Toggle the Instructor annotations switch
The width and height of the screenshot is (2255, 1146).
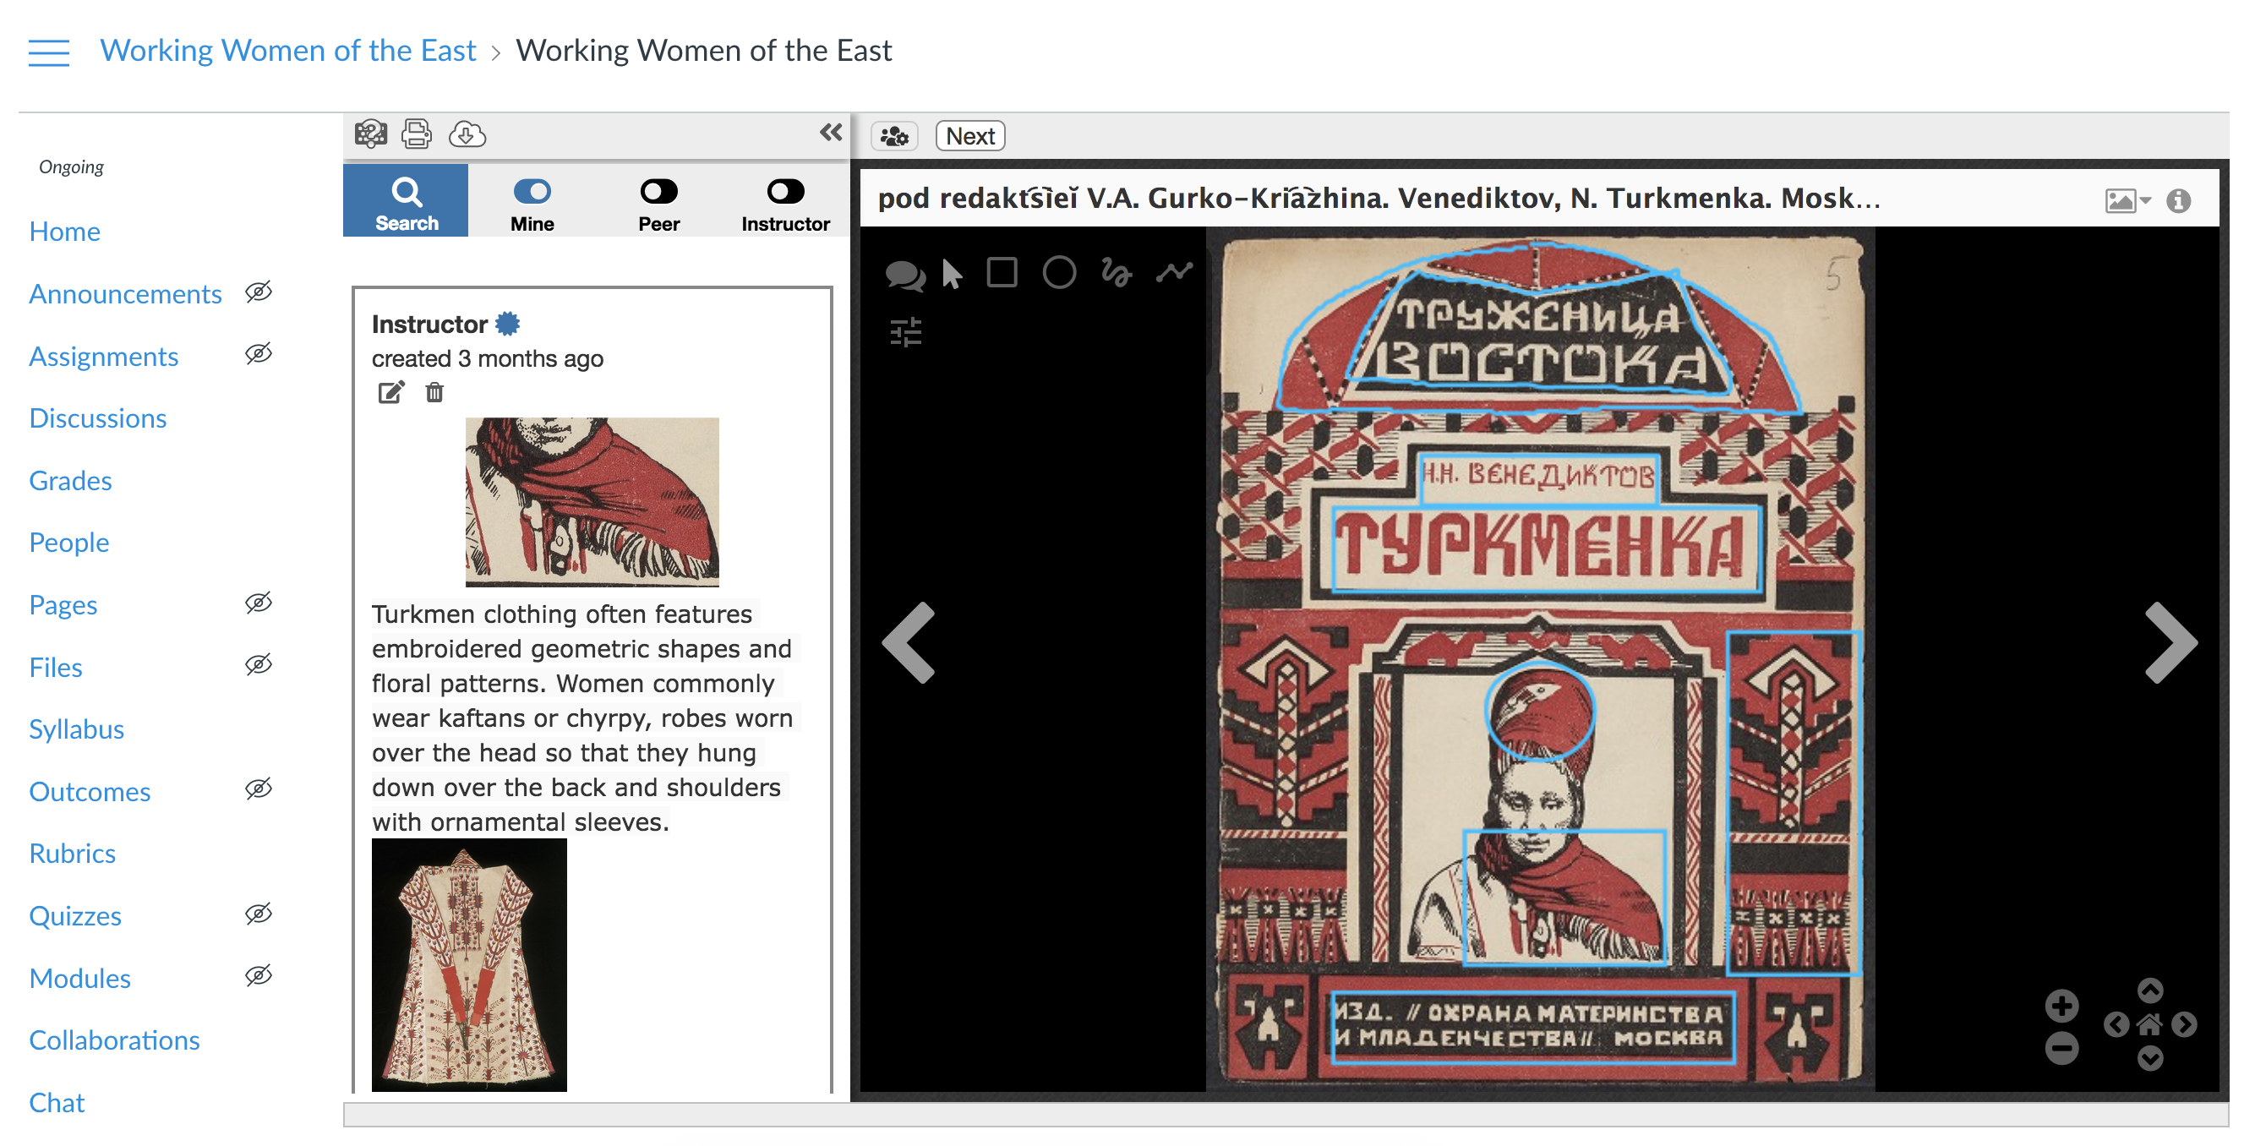(785, 191)
